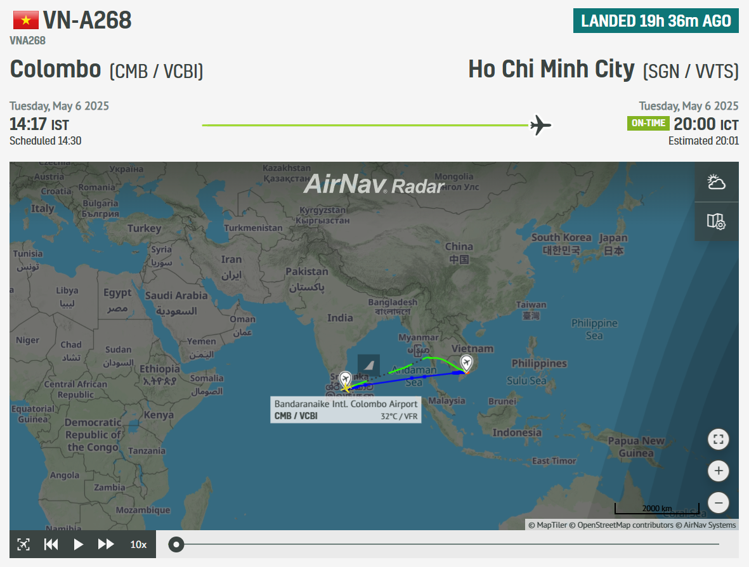Play the flight track replay
Image resolution: width=749 pixels, height=567 pixels.
(x=79, y=544)
